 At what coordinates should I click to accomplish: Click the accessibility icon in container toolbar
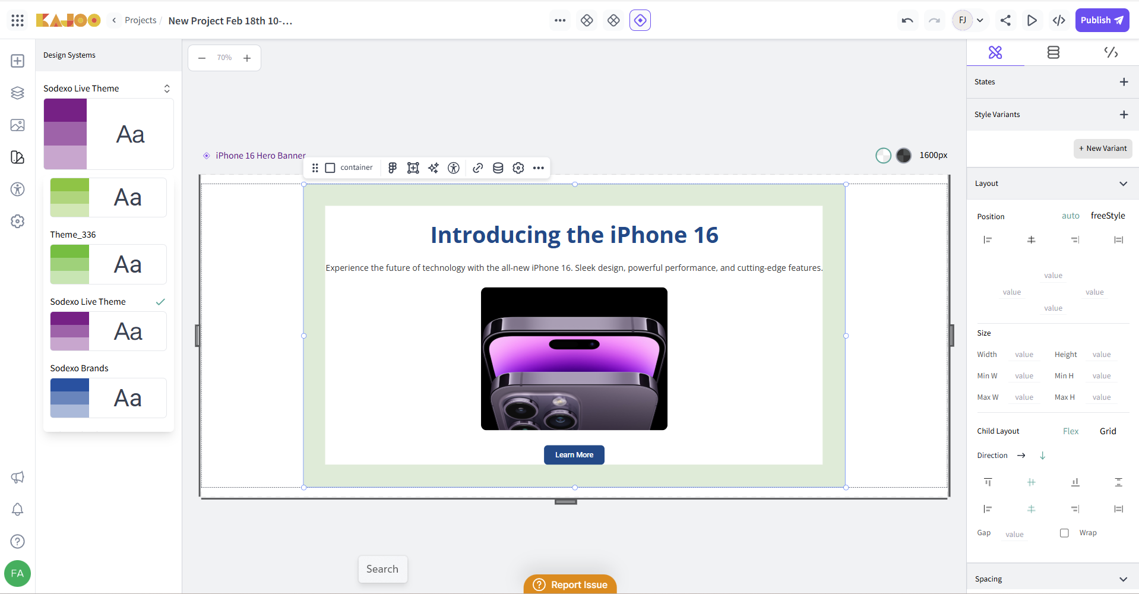[x=454, y=168]
